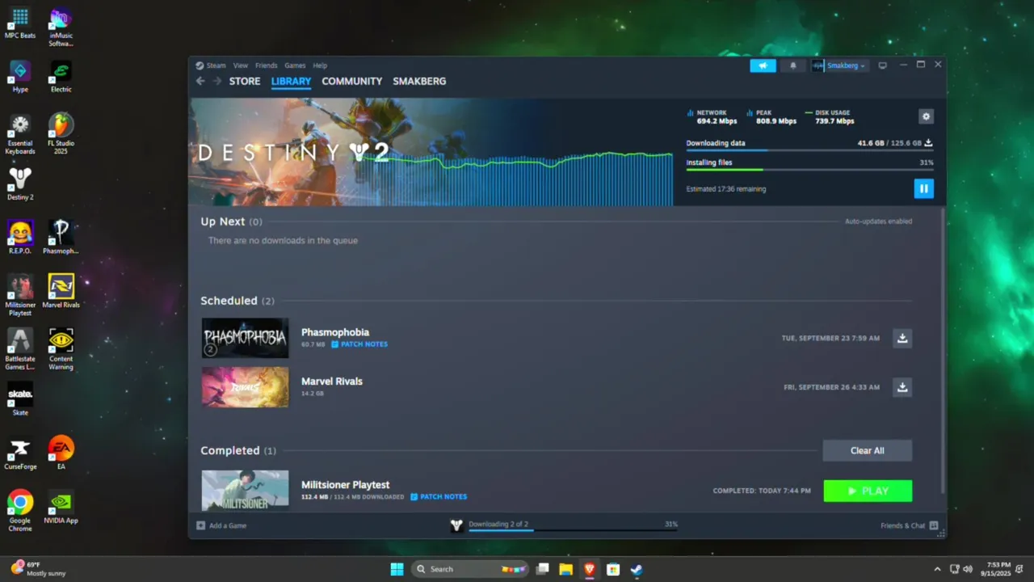Click the taskbar Search box
Viewport: 1034px width, 582px height.
tap(470, 569)
